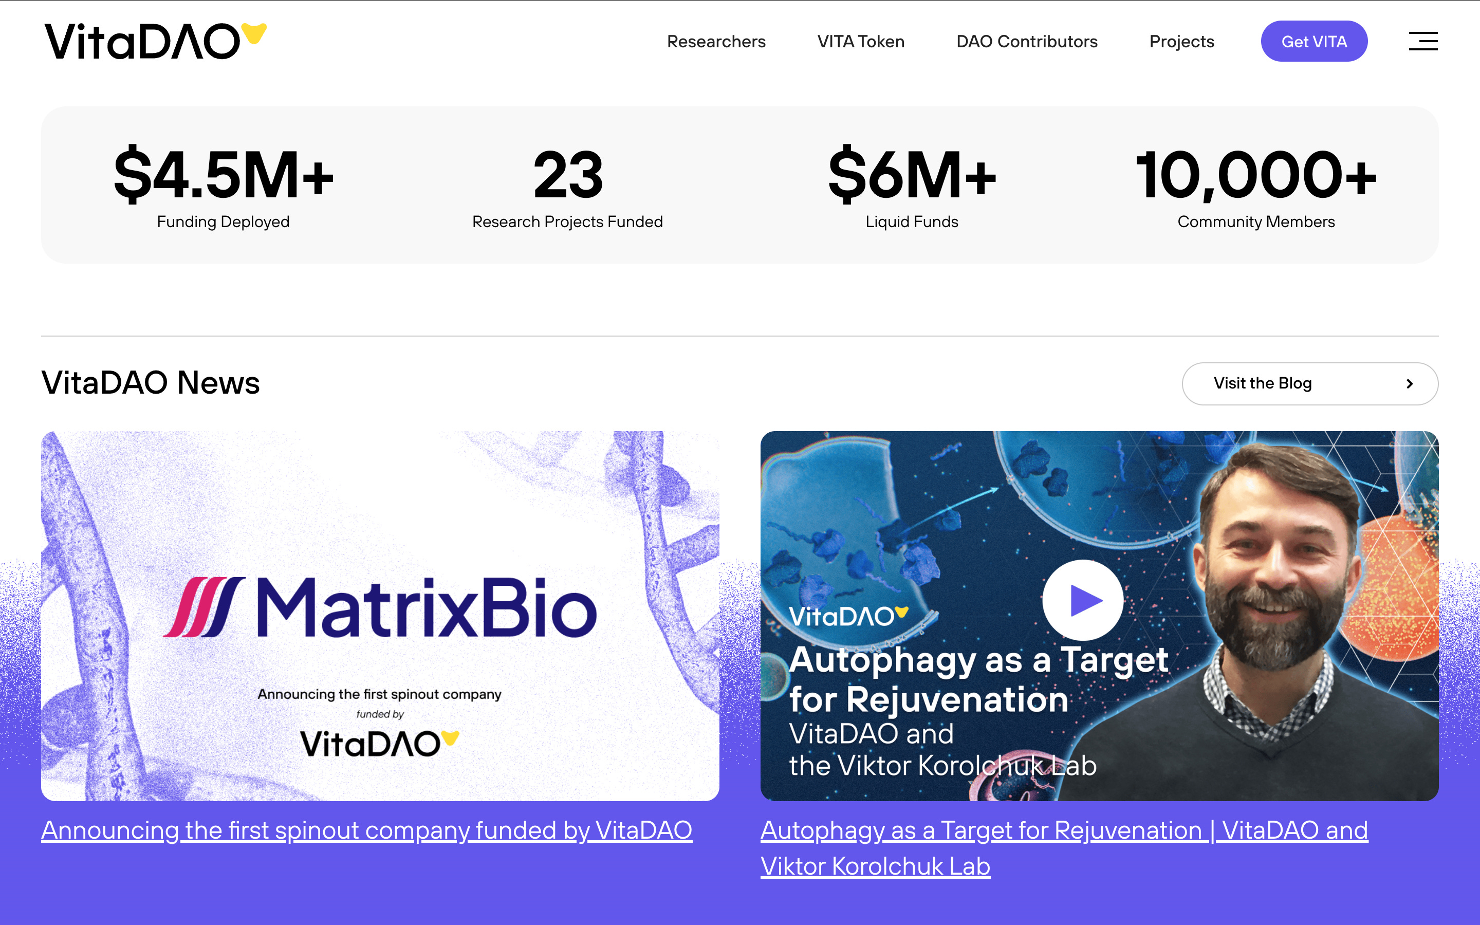The image size is (1480, 925).
Task: Open the Researchers nav item
Action: [x=716, y=41]
